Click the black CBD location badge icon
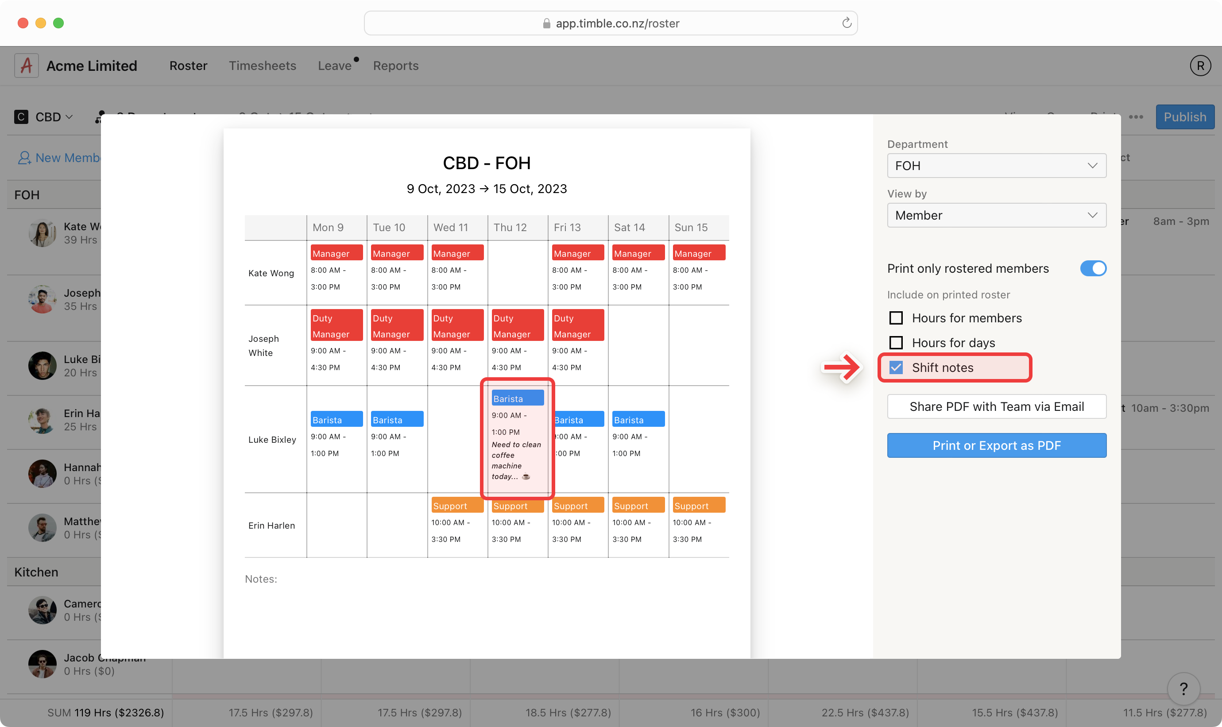This screenshot has width=1222, height=727. (x=21, y=117)
